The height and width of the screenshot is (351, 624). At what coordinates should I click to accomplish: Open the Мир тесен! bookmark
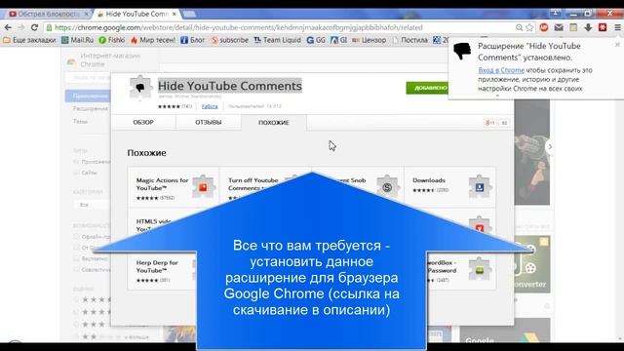pyautogui.click(x=153, y=40)
